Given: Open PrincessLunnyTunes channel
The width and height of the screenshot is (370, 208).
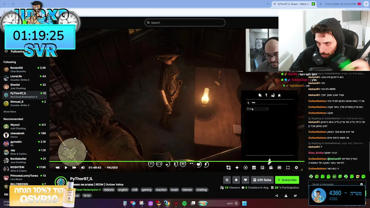Looking at the screenshot, I should coord(25,177).
